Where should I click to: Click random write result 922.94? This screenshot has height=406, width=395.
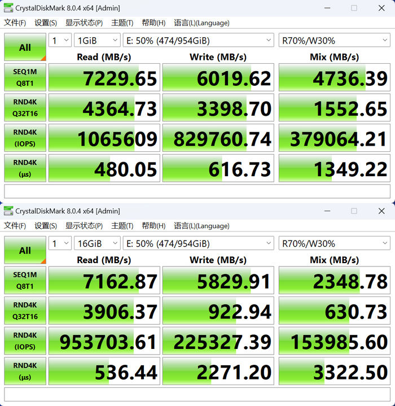218,311
